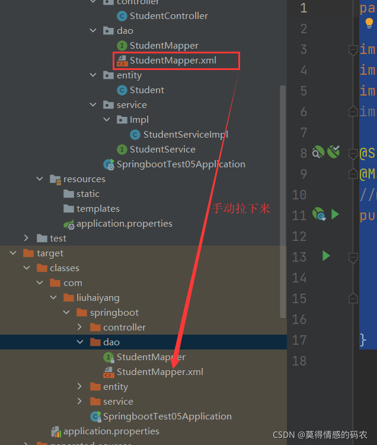Toggle code fold marker on line 8

(353, 154)
